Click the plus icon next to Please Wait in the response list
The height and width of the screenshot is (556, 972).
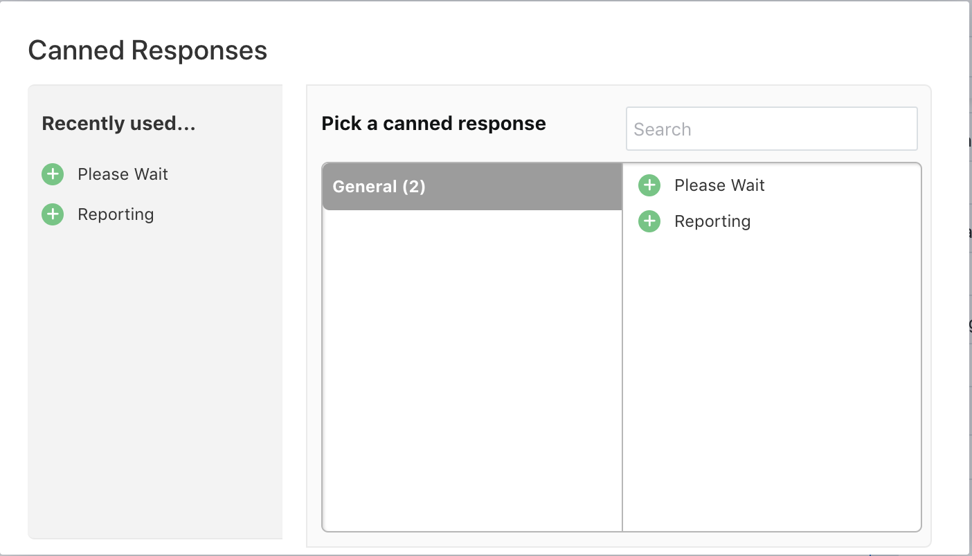coord(649,185)
